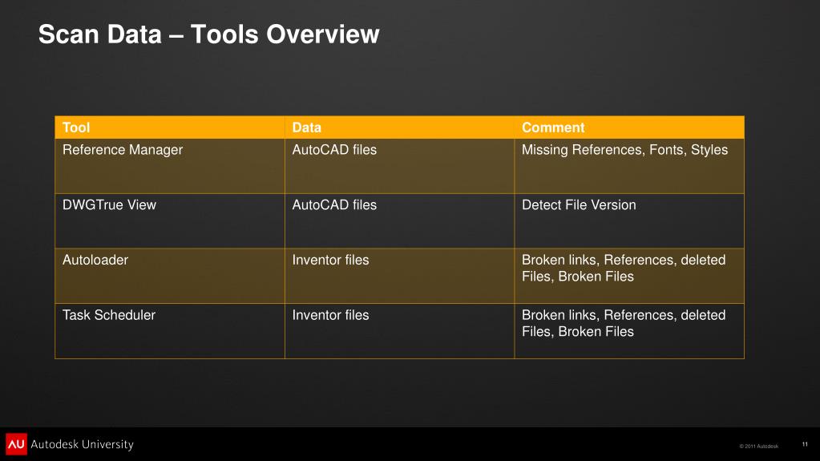Click AutoCAD files in DWGTrue View row
This screenshot has height=461, width=820.
[334, 205]
